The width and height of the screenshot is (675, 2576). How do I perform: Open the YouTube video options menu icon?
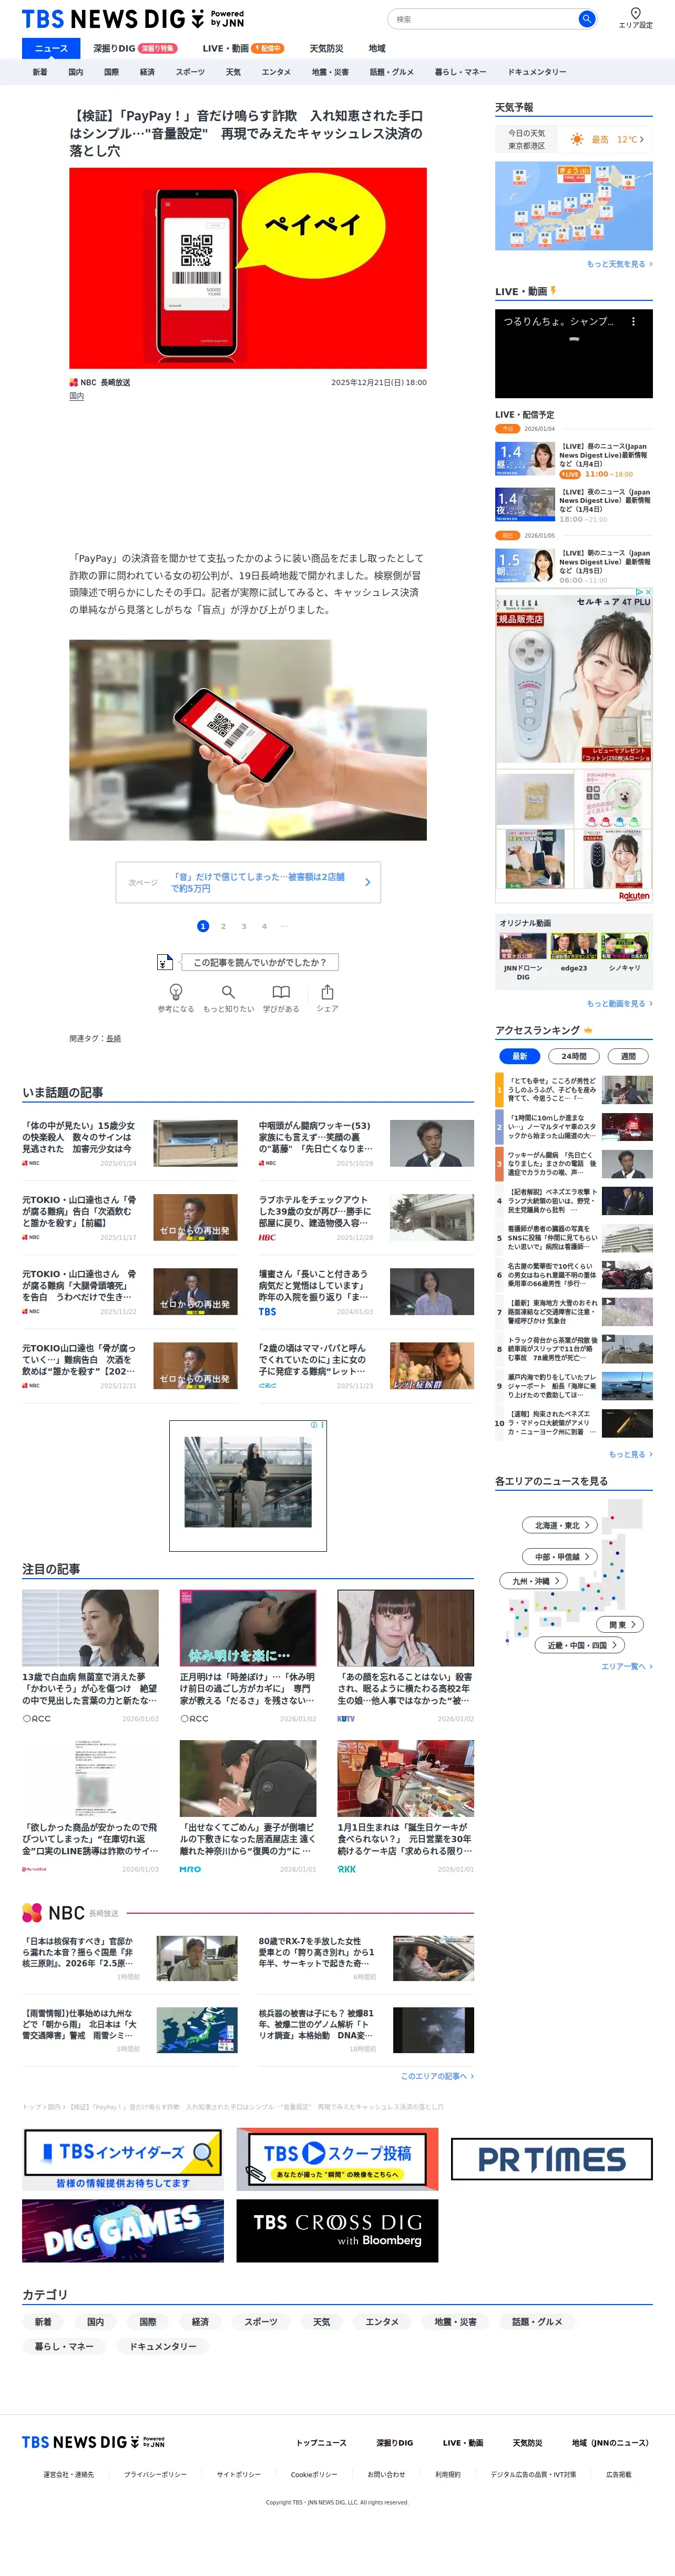[x=634, y=322]
